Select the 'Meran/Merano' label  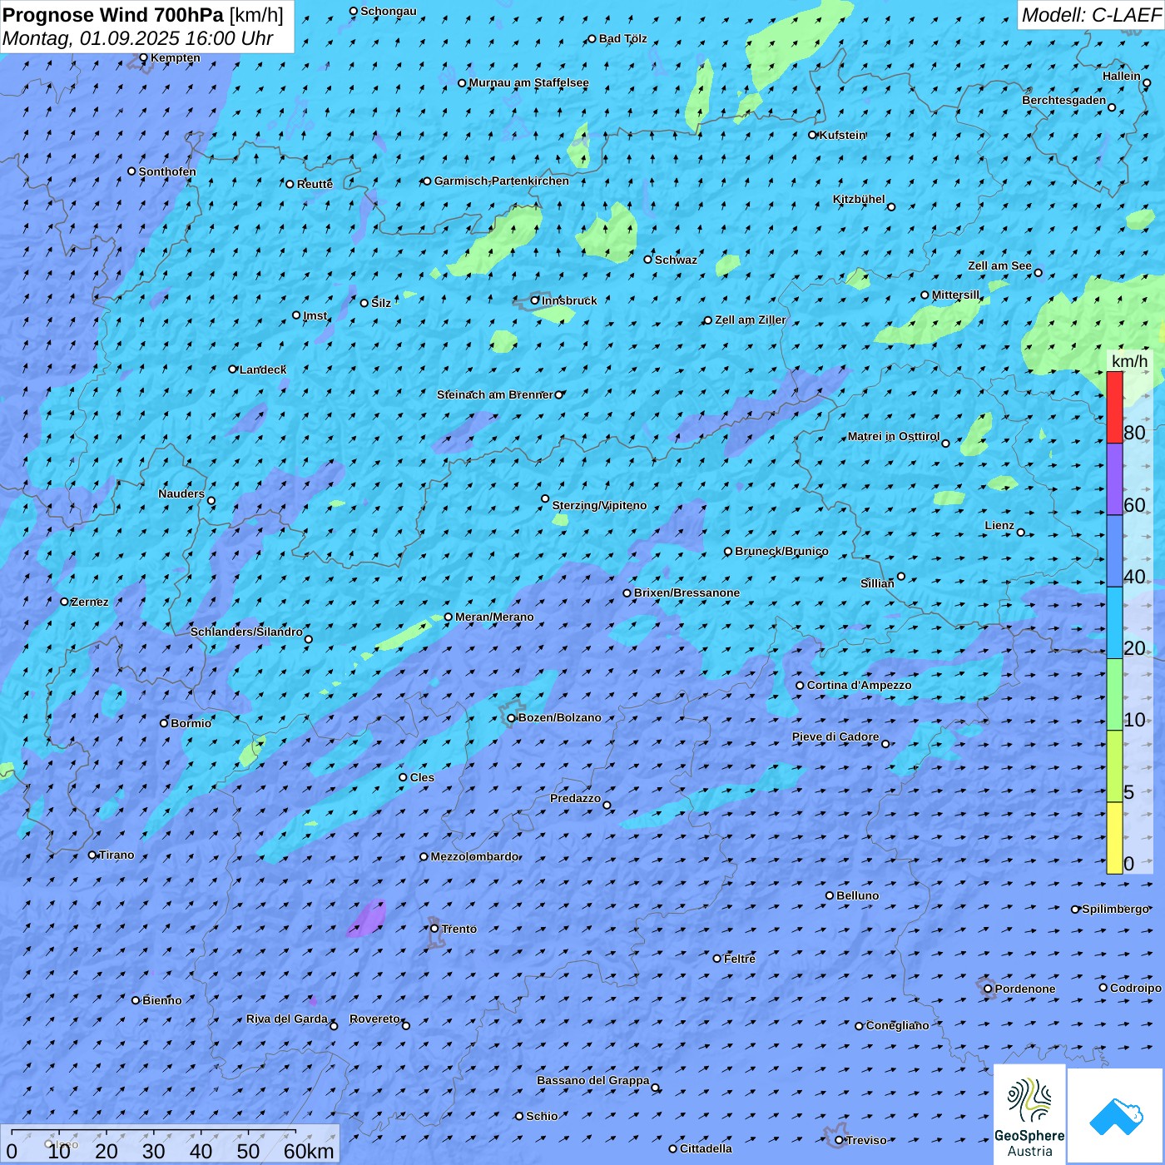494,617
